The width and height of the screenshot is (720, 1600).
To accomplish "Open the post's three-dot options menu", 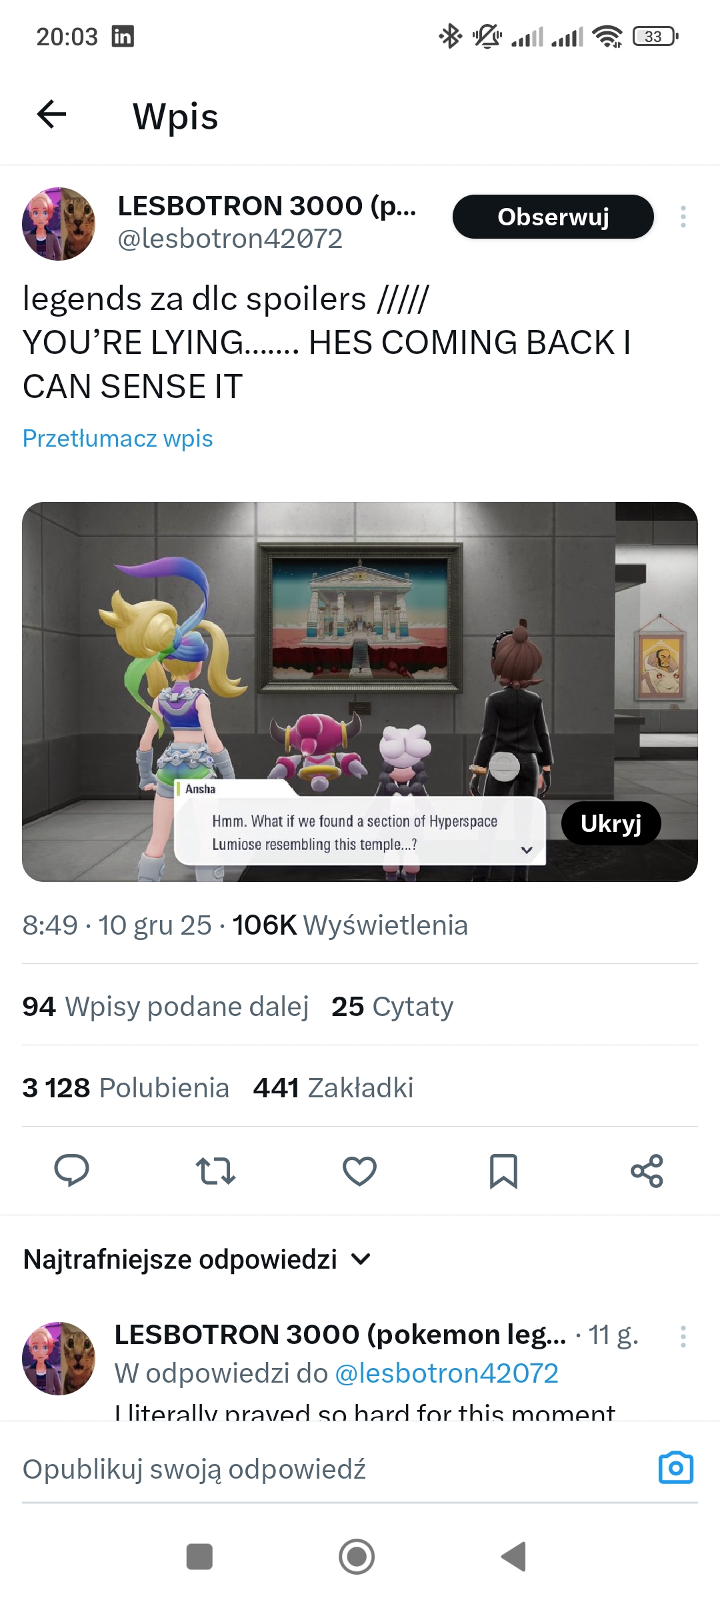I will 683,217.
